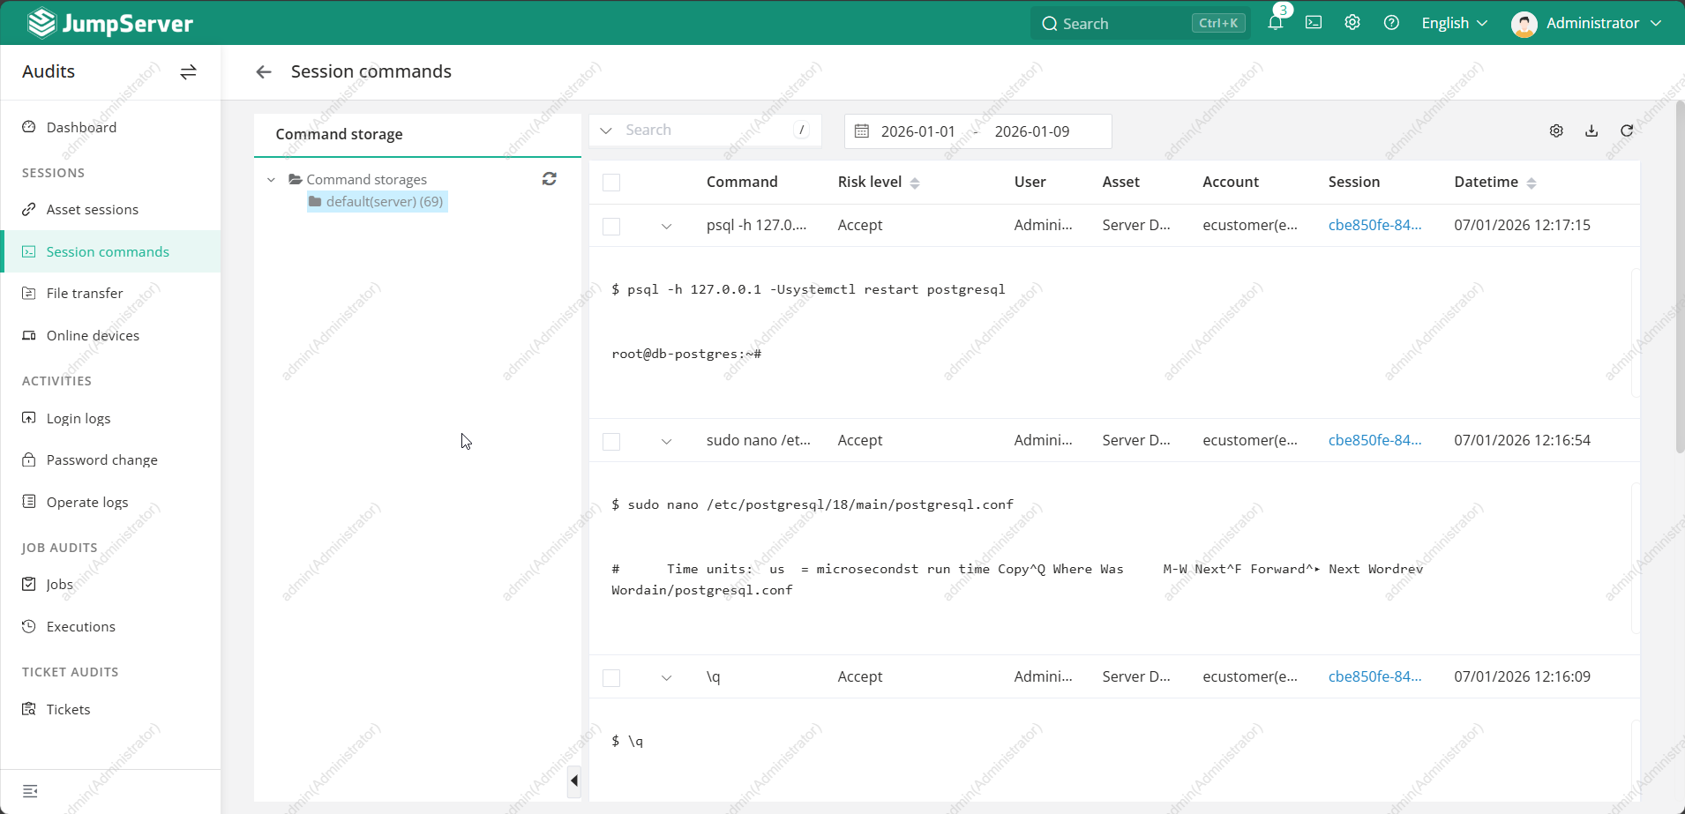Open session link for \q command
This screenshot has height=814, width=1685.
(x=1374, y=676)
